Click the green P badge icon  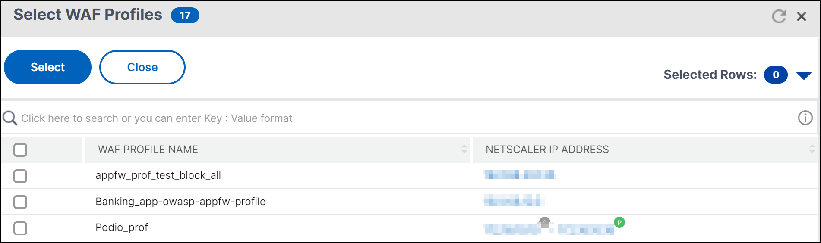[619, 222]
